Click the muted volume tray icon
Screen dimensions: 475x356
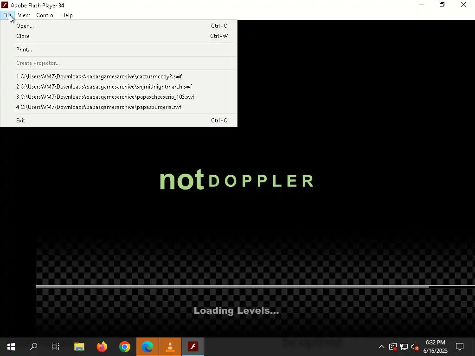[x=415, y=347]
